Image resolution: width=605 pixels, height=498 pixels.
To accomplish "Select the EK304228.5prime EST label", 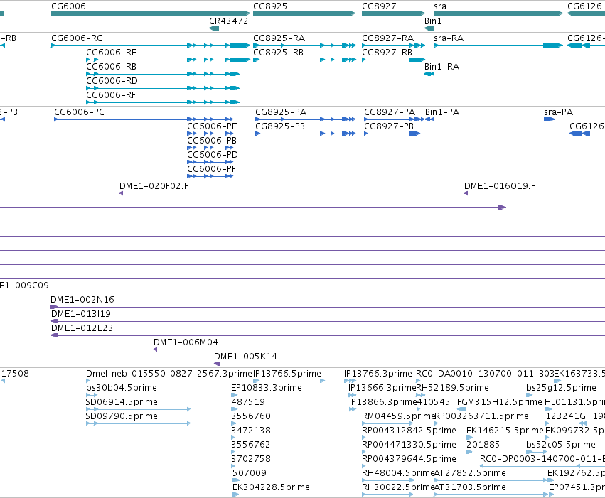I will coord(271,487).
